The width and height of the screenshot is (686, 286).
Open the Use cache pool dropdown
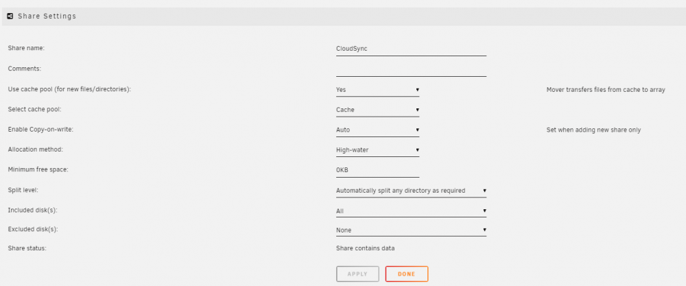377,90
